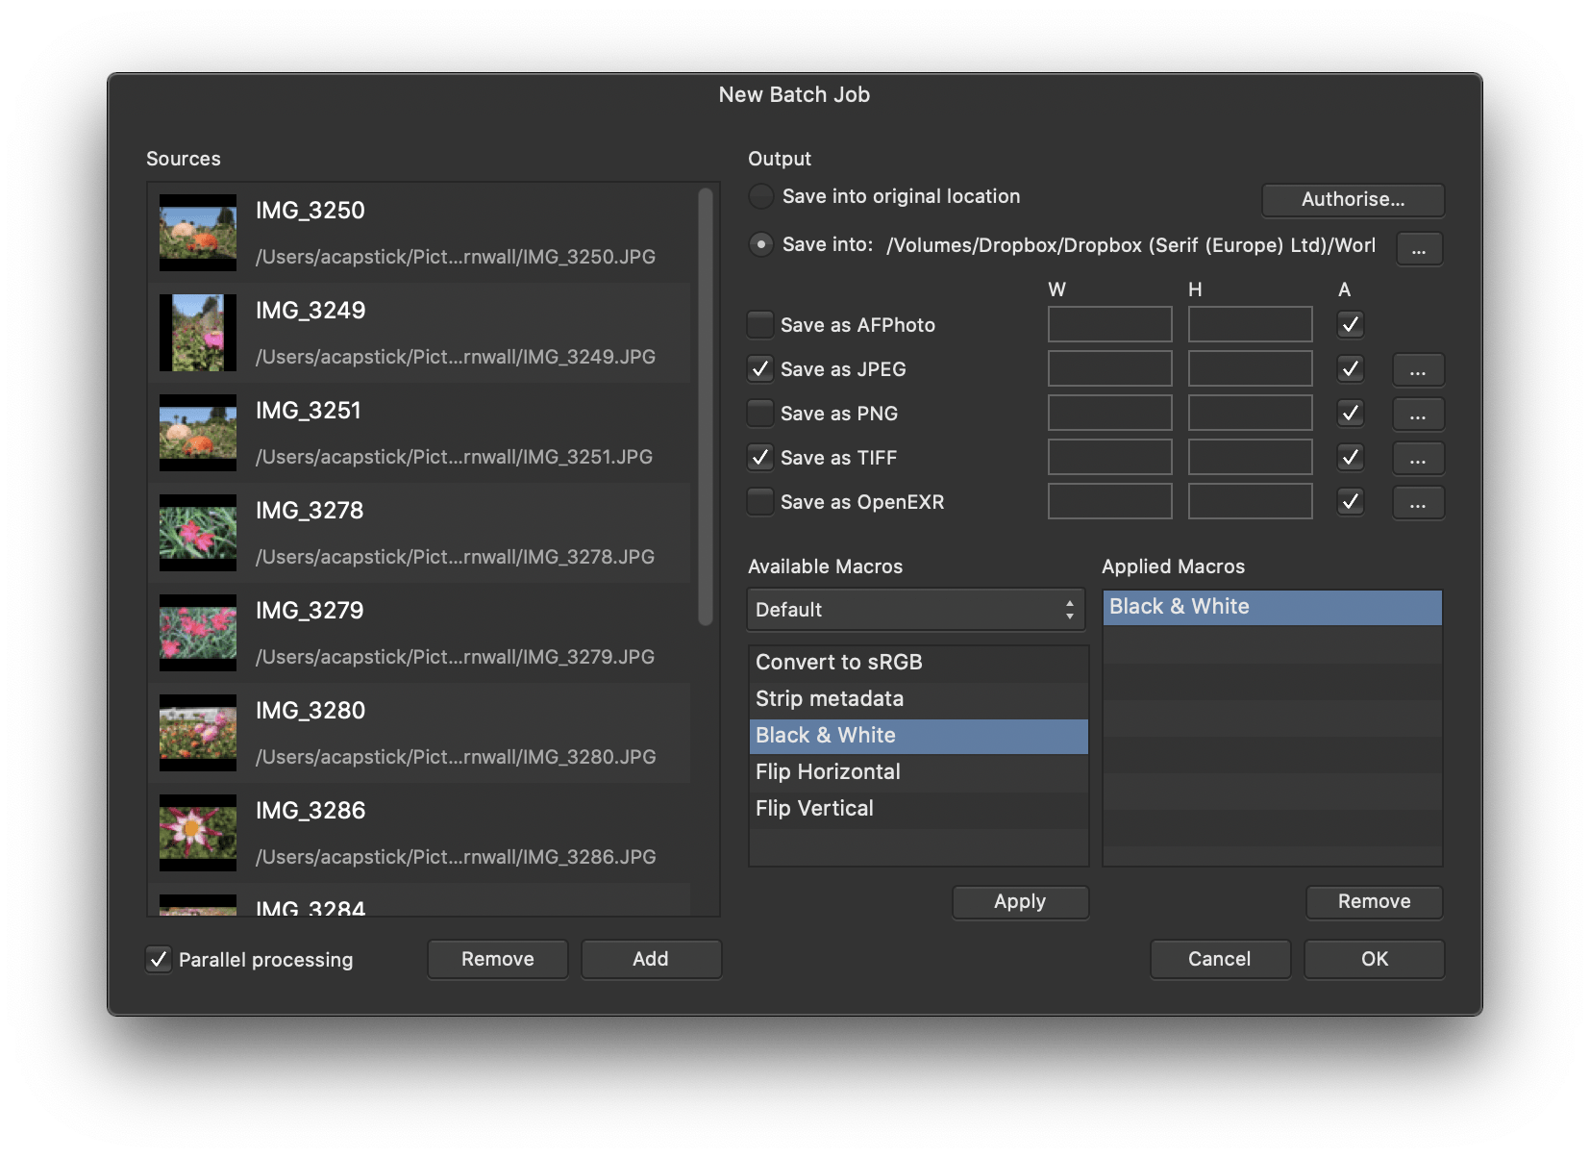1590x1158 pixels.
Task: Open PNG export options ellipsis button
Action: pyautogui.click(x=1418, y=414)
